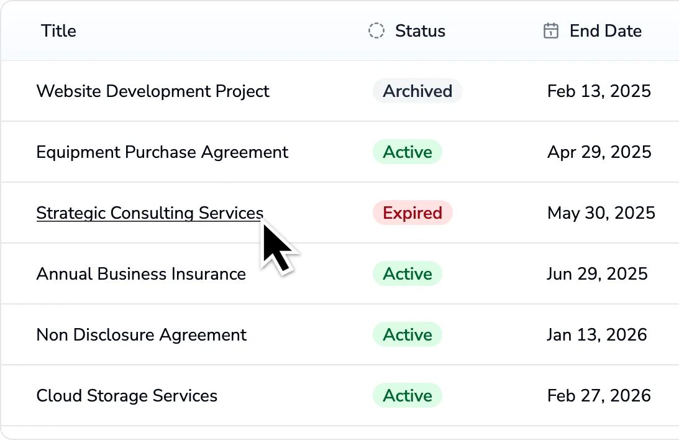Sort the table by End Date
This screenshot has height=440, width=679.
tap(606, 30)
